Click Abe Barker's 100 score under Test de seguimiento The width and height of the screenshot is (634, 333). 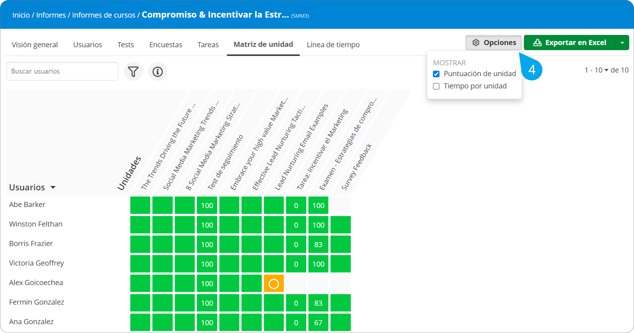[207, 205]
